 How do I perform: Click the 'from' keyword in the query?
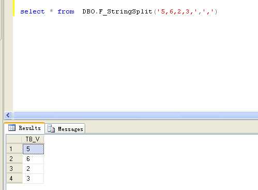click(x=66, y=11)
